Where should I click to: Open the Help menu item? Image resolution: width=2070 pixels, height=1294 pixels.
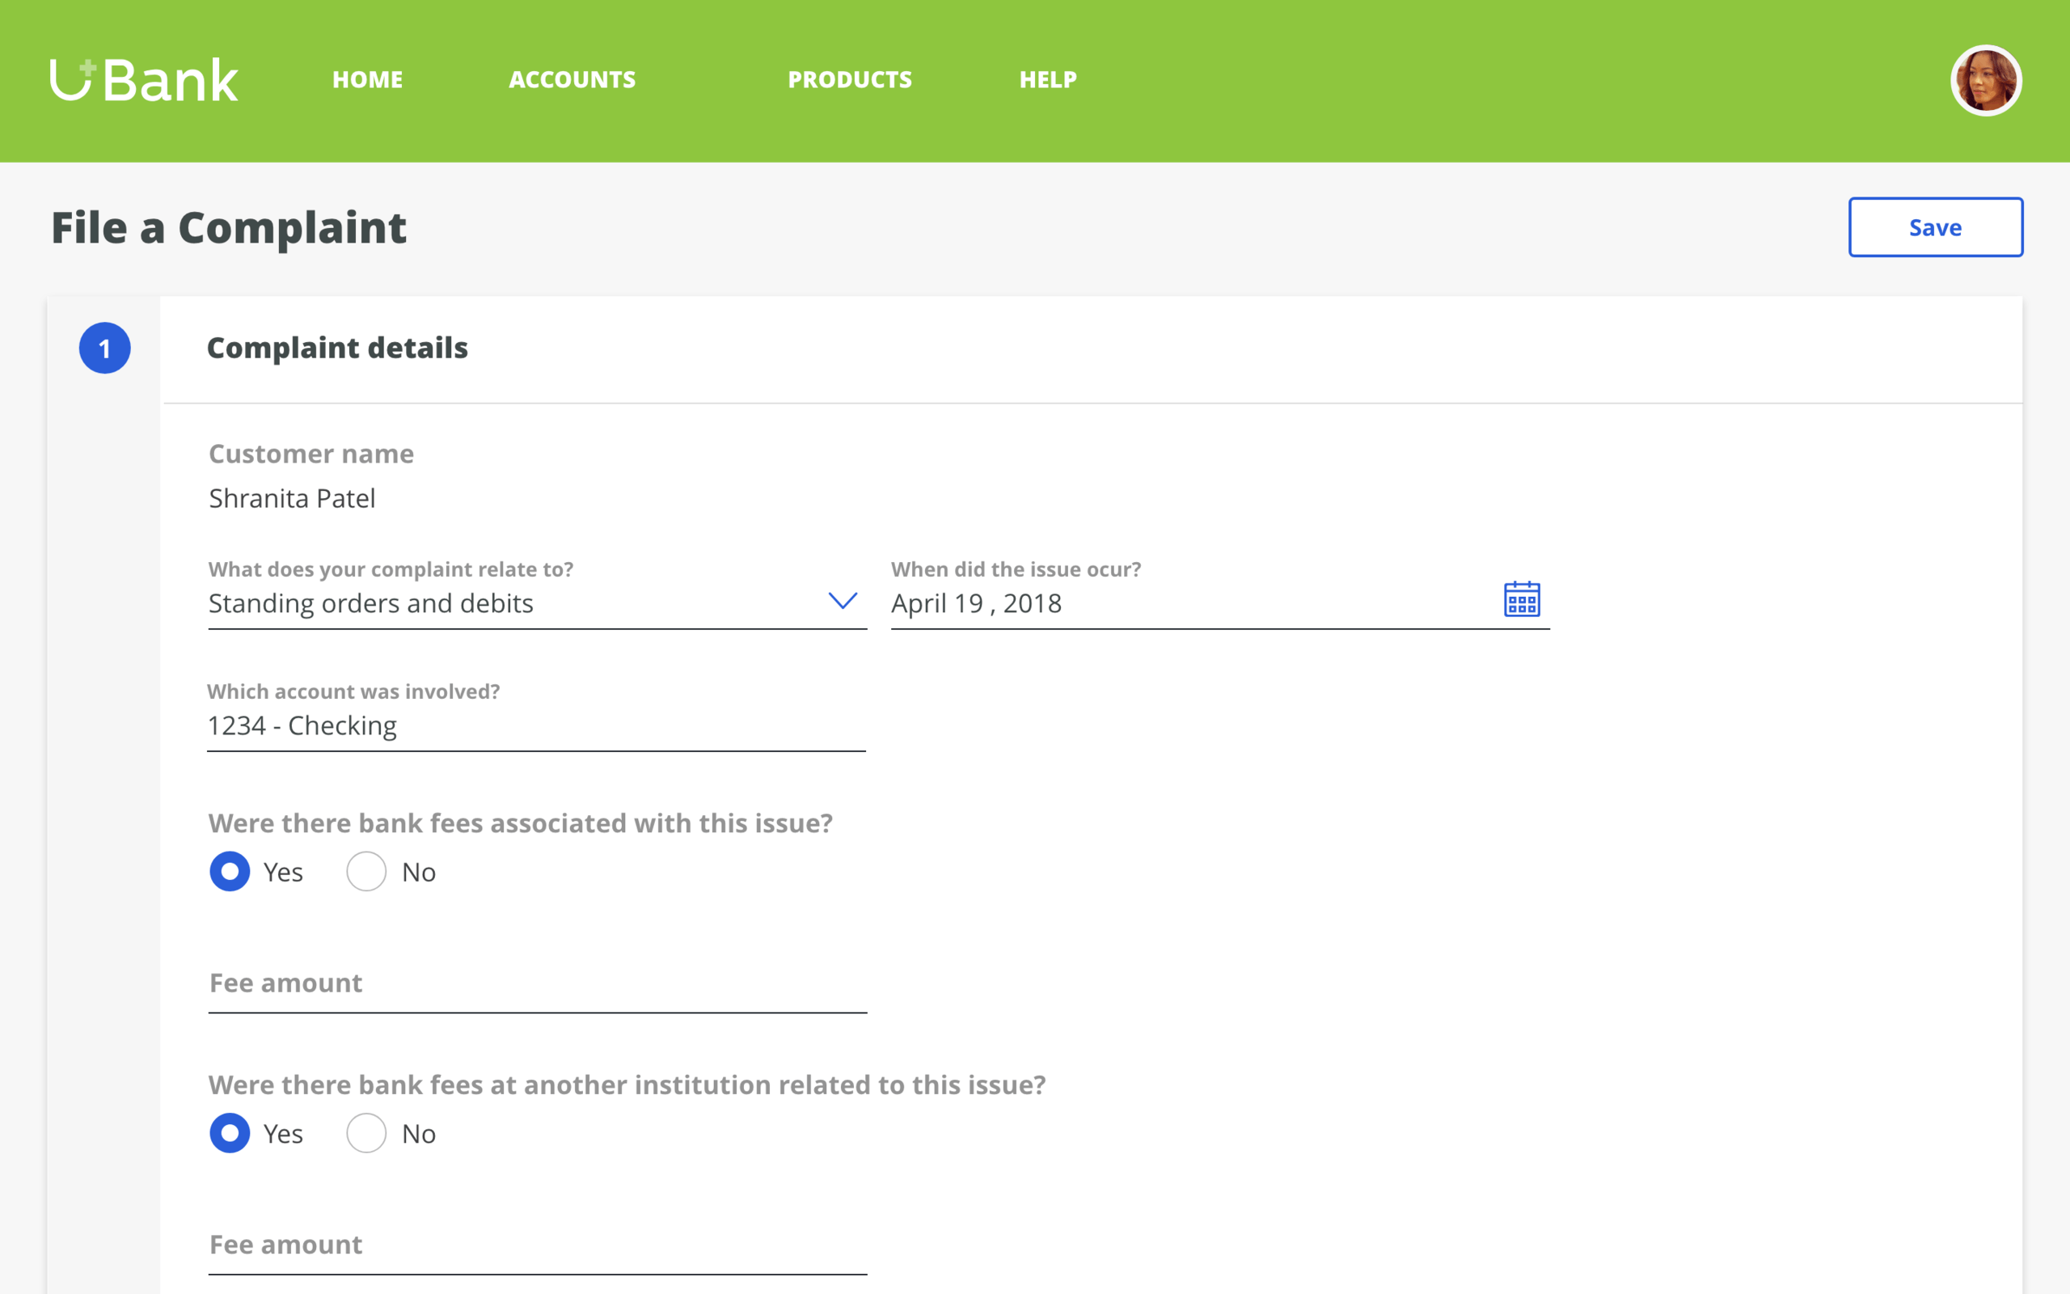(x=1048, y=79)
